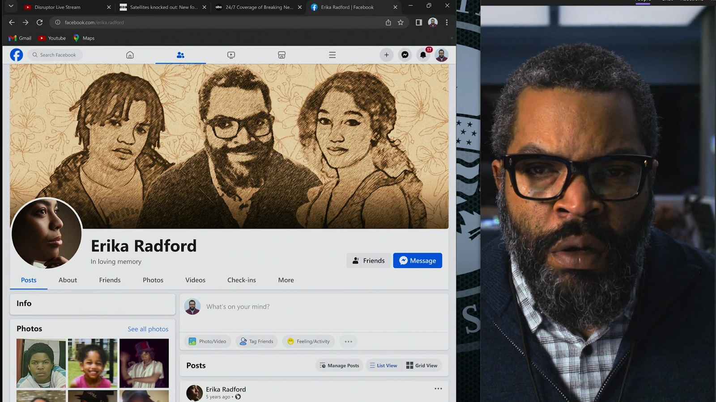Switch to the Disruptor Live Stream tab

pyautogui.click(x=67, y=7)
